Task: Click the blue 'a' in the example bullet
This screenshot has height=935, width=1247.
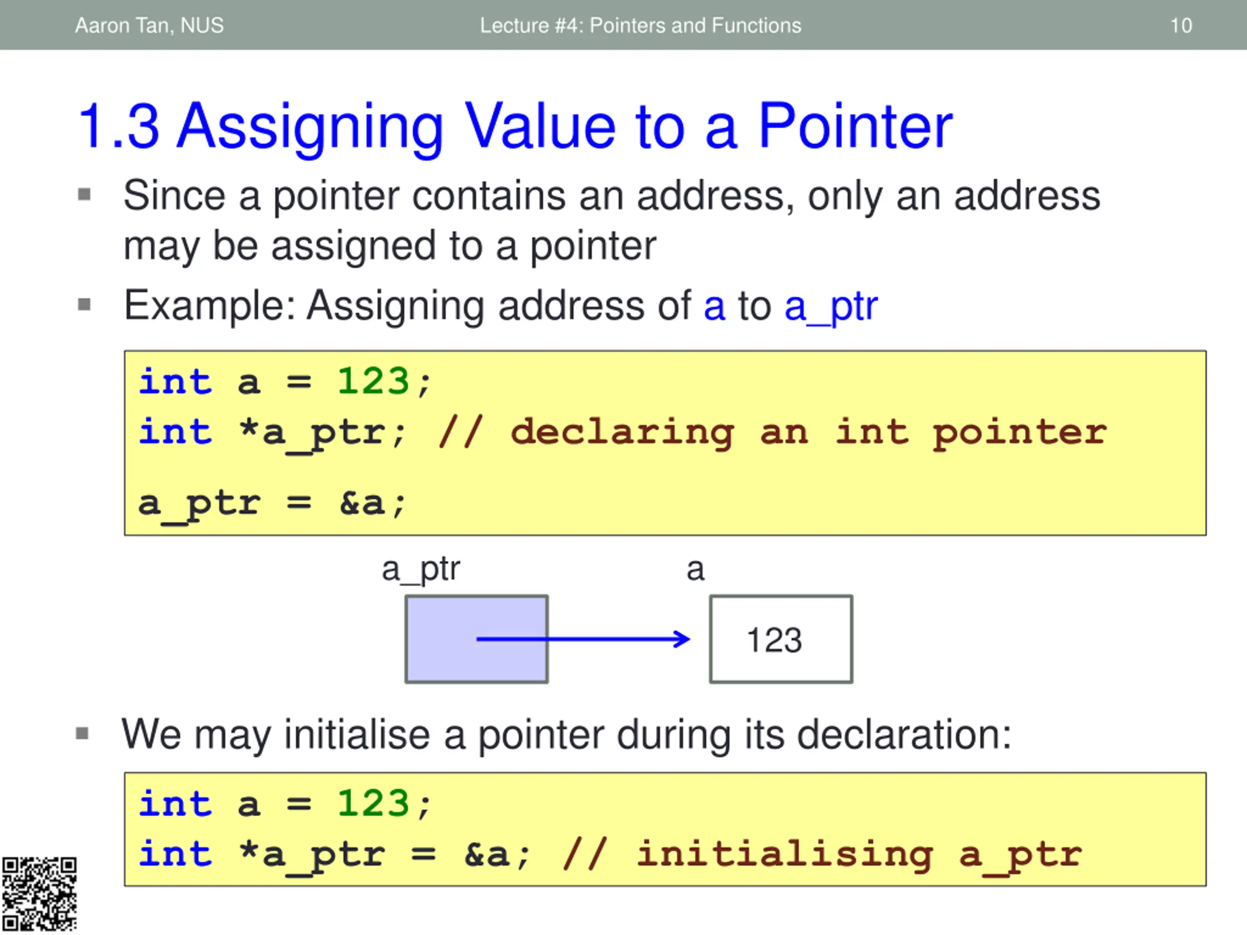Action: click(714, 306)
